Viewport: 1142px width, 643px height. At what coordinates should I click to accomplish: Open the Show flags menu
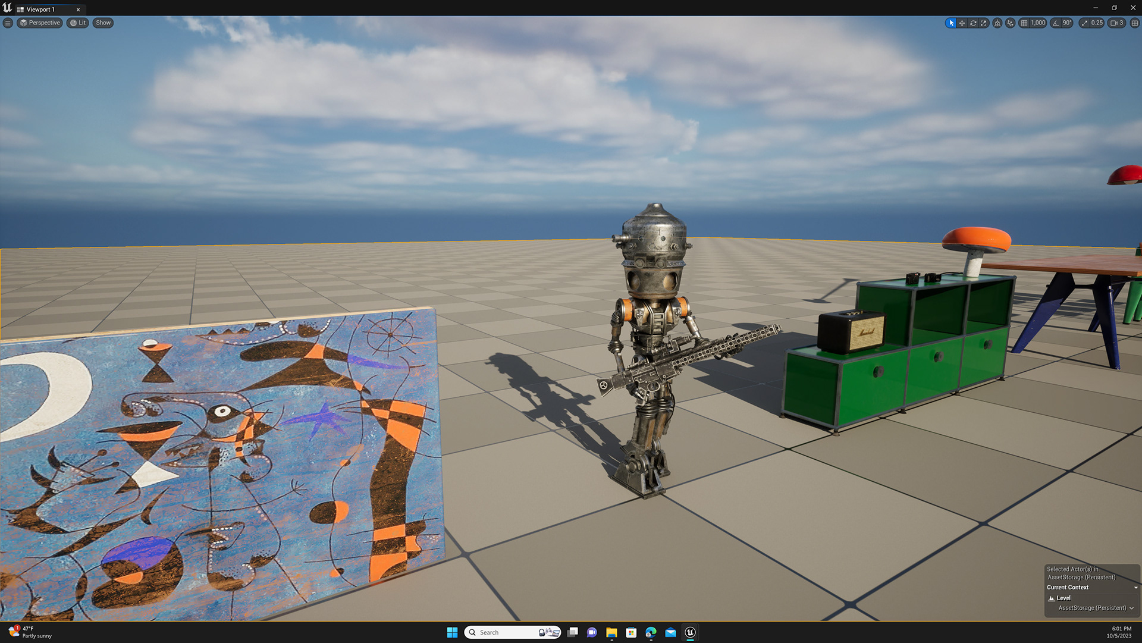[103, 23]
